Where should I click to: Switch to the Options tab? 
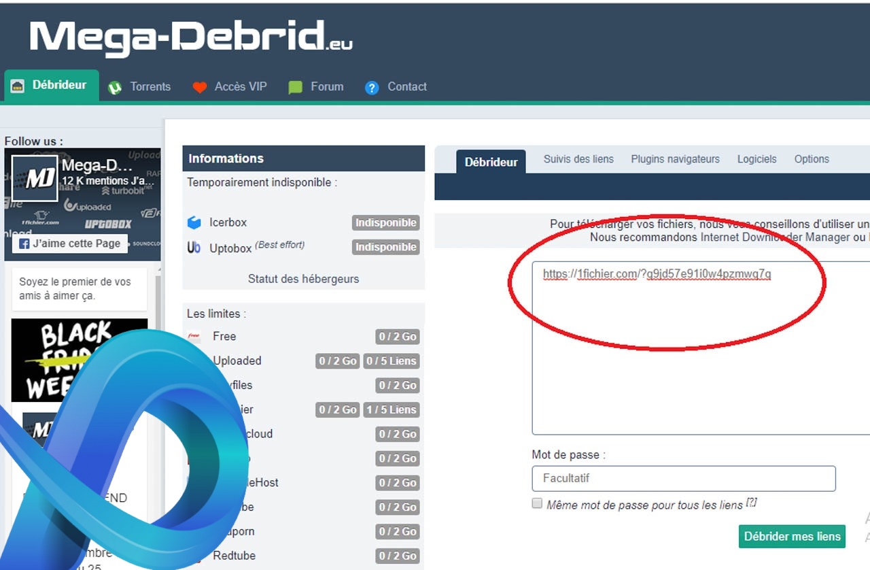tap(812, 159)
